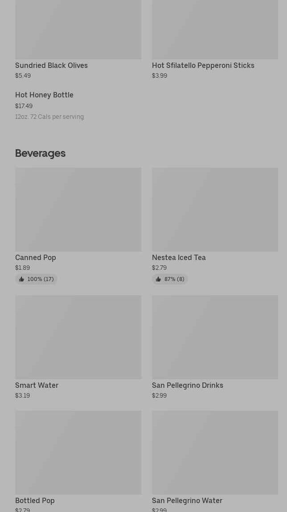Select Hot Sfilatello Pepperoni Sticks item

[203, 65]
